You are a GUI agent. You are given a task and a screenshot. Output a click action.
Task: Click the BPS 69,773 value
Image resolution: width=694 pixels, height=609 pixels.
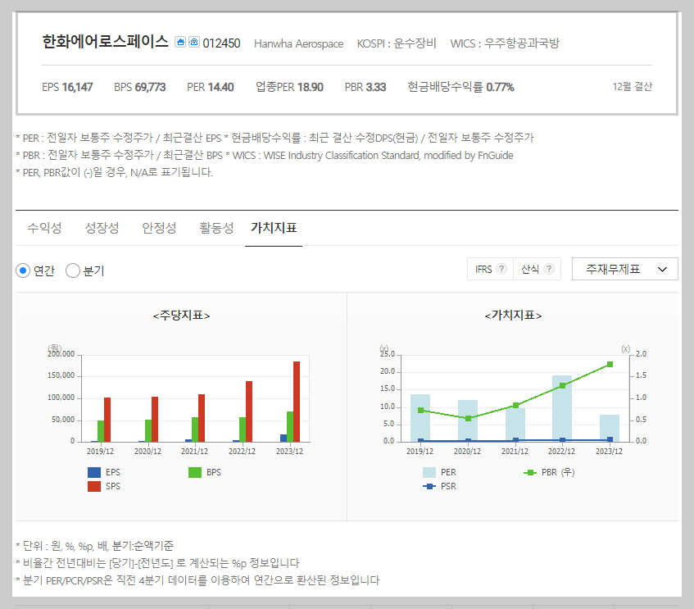pyautogui.click(x=140, y=87)
